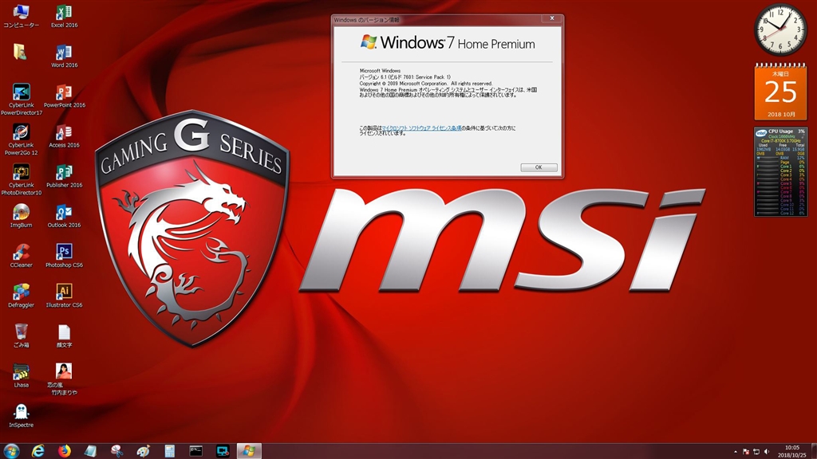Click Show Desktop button at taskbar end

tap(813, 451)
